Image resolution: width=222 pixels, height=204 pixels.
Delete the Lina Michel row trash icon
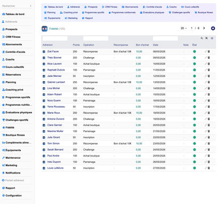click(209, 88)
